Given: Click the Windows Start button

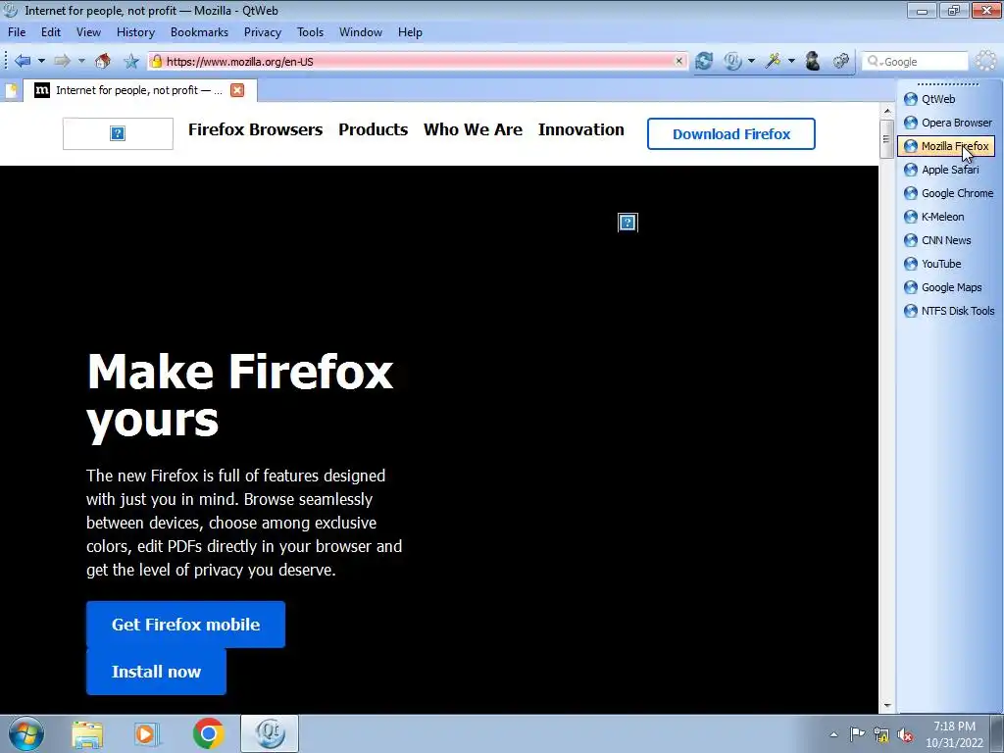Looking at the screenshot, I should [26, 733].
